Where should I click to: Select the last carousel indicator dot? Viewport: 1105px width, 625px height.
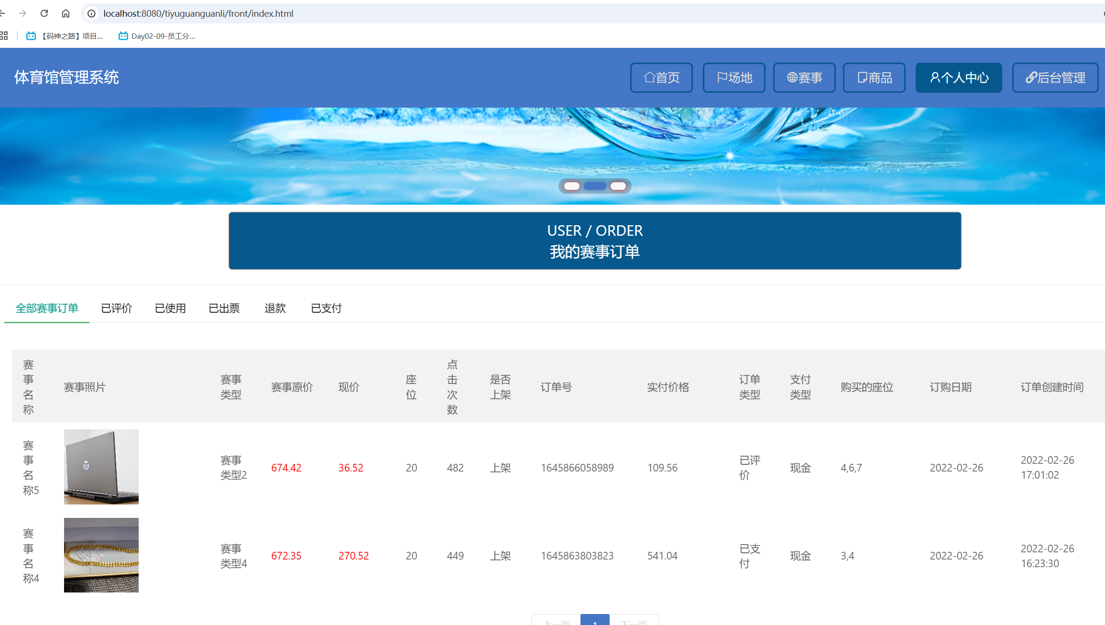[619, 186]
